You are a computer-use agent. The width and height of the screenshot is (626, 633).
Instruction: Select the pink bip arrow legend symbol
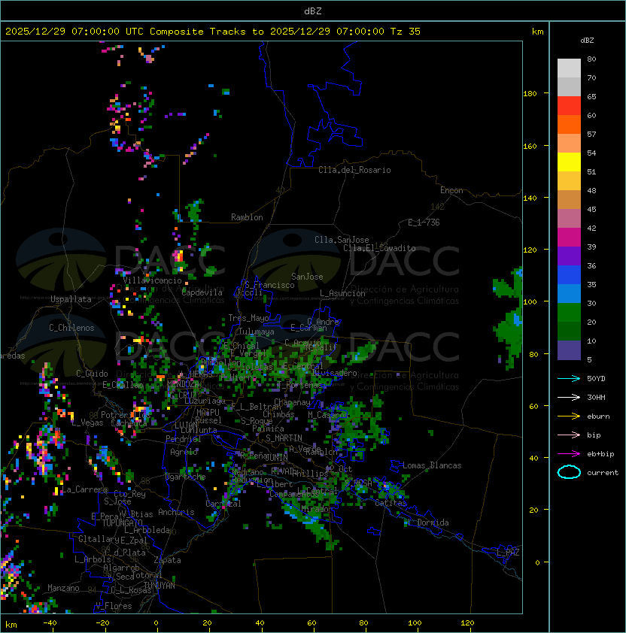click(569, 435)
